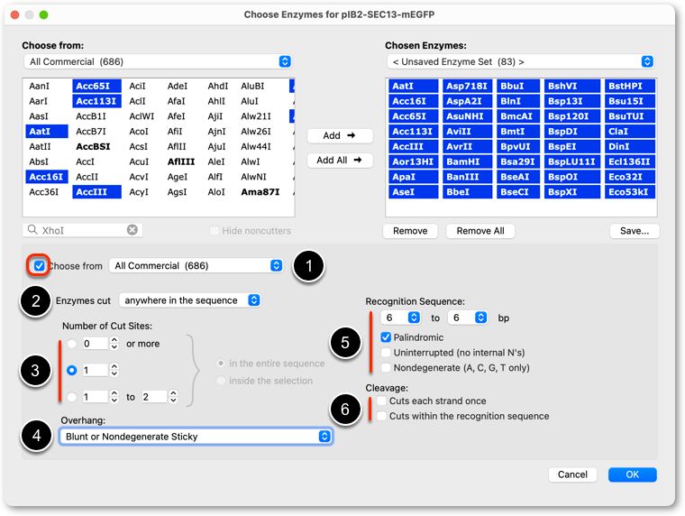This screenshot has width=685, height=516.
Task: Select AcuI in the enzyme list
Action: (x=139, y=161)
